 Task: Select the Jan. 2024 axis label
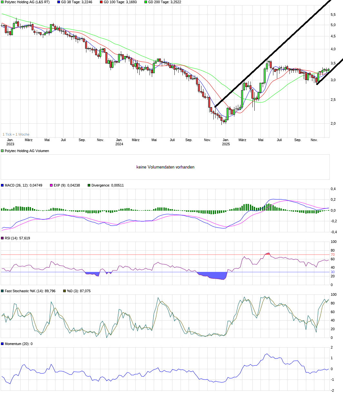click(x=119, y=142)
